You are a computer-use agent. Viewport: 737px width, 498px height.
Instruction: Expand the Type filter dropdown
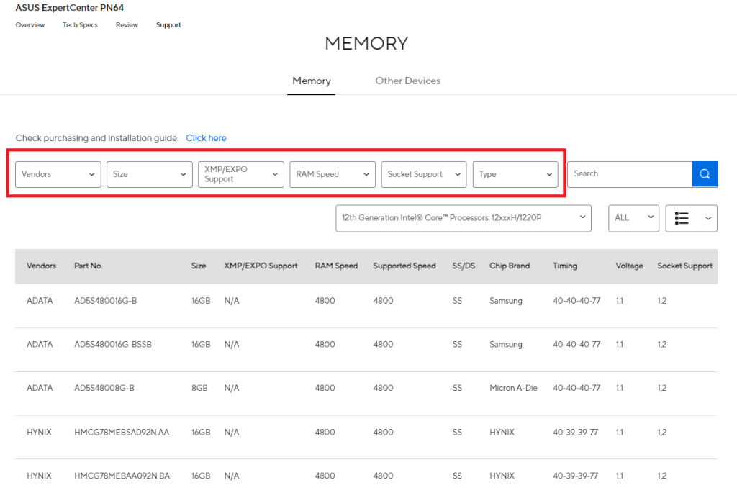(x=515, y=174)
